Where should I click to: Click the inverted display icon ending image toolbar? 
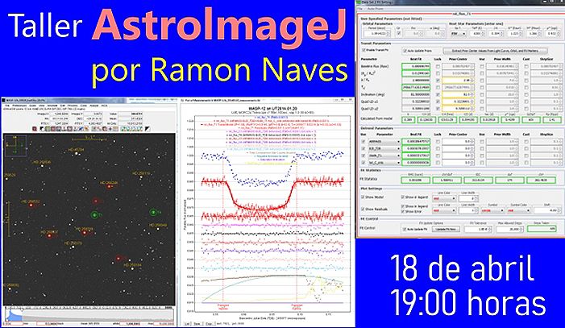pos(147,129)
